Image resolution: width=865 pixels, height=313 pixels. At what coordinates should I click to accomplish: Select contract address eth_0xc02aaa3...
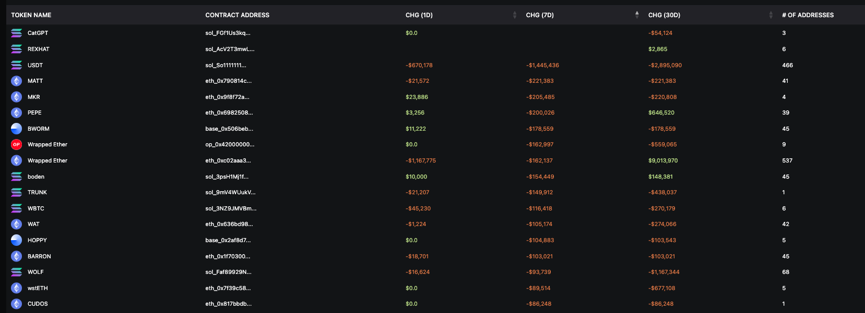[228, 160]
